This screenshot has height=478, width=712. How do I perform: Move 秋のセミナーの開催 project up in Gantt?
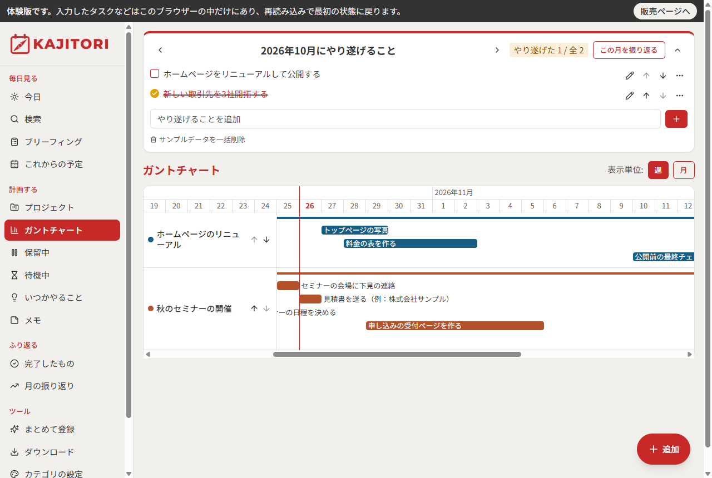click(254, 308)
